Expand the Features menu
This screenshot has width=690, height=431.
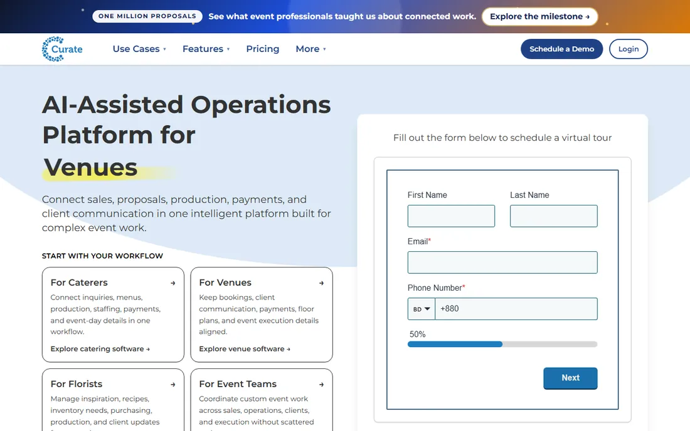click(x=206, y=49)
